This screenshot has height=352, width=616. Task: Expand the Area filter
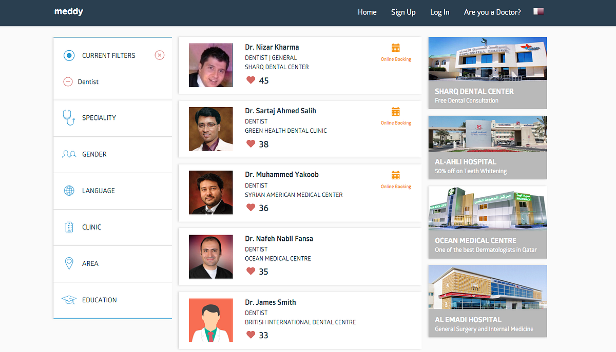pos(112,263)
